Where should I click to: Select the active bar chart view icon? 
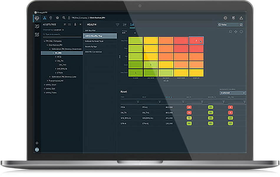132,25
